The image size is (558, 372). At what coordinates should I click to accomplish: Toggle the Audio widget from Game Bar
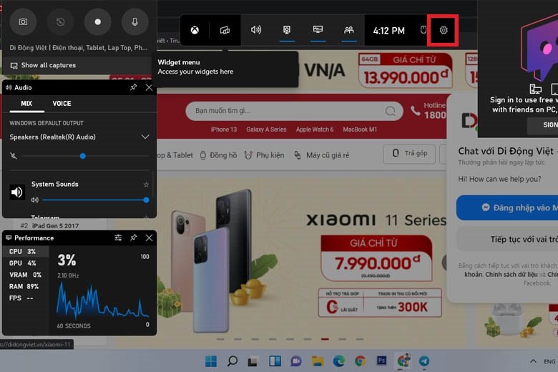[256, 31]
